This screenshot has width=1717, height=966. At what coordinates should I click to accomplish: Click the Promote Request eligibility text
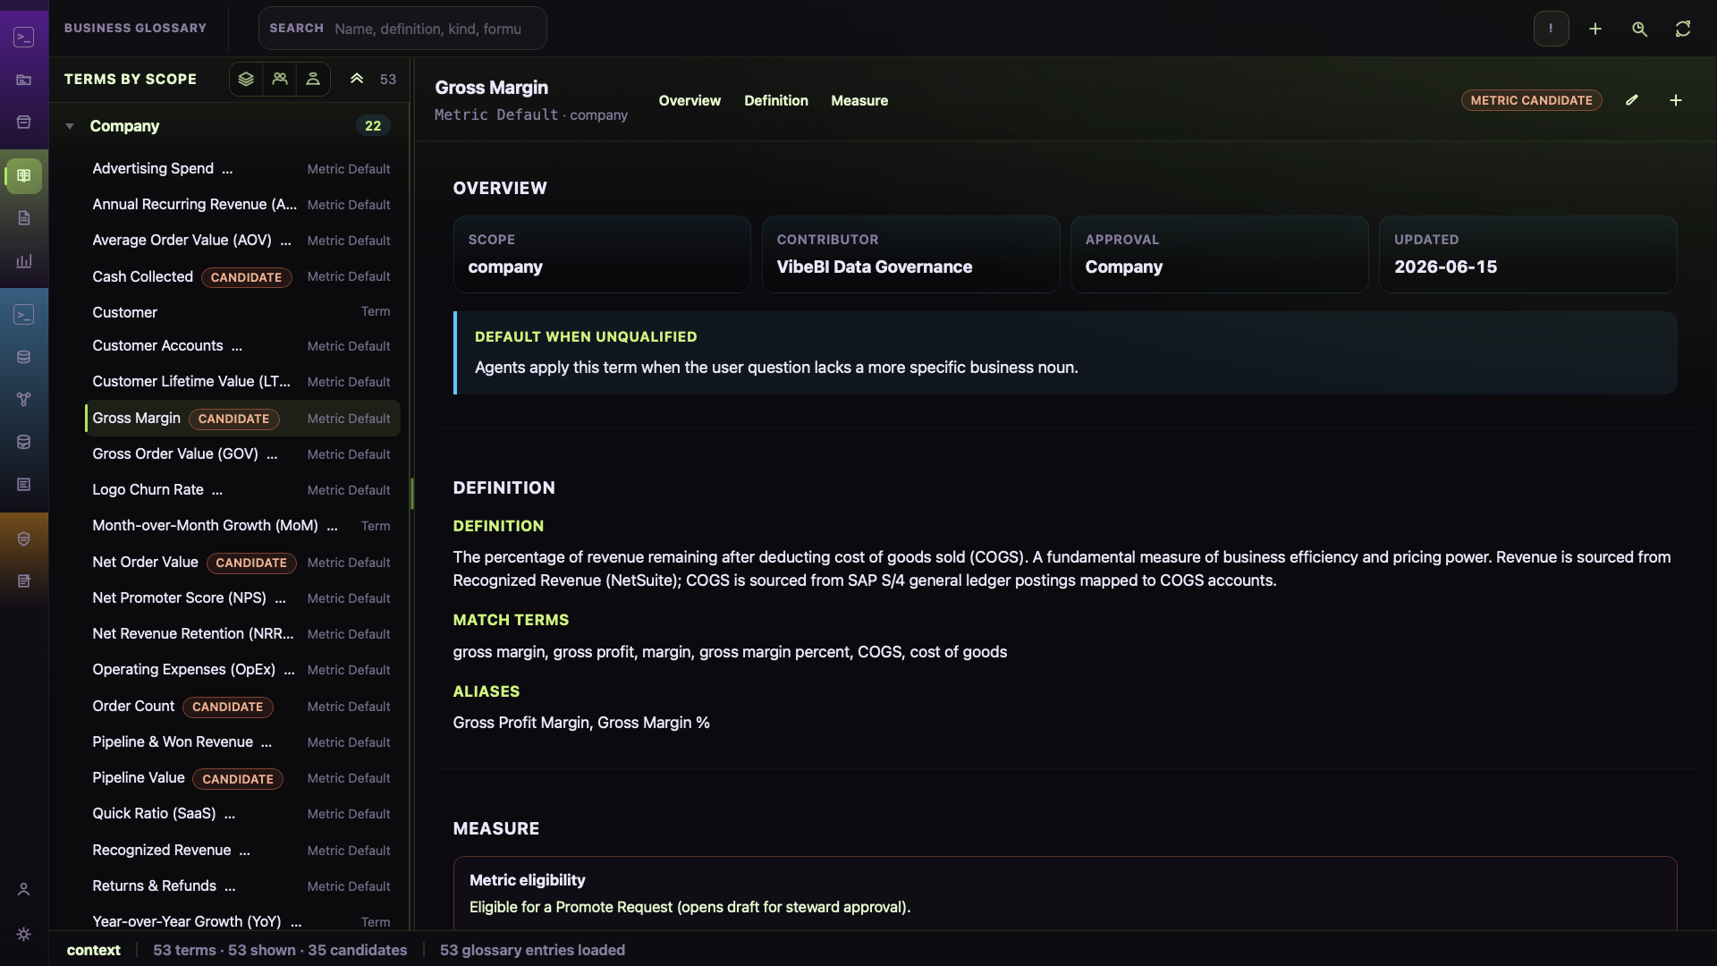[x=689, y=907]
